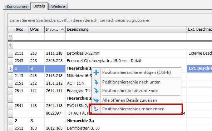Choose Positionshierarchie einfügen (Ctrl-B)
Viewport: 212px width, 131px height.
137,72
